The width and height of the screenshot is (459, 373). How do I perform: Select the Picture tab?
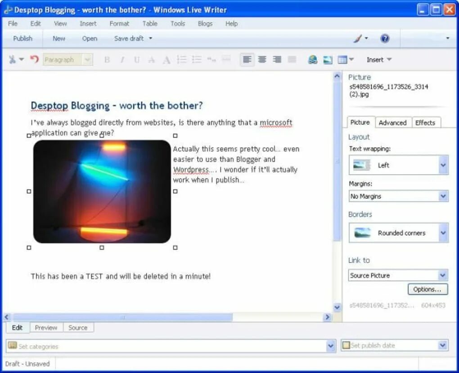(x=360, y=122)
